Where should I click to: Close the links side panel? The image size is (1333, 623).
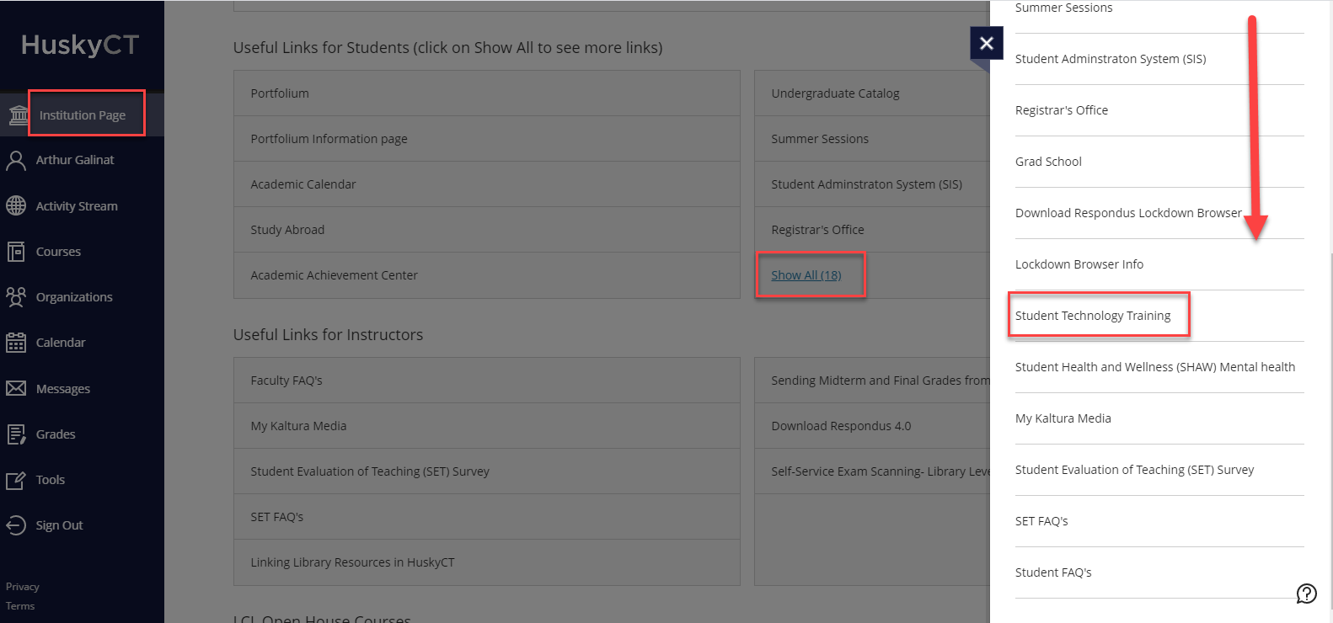point(987,43)
